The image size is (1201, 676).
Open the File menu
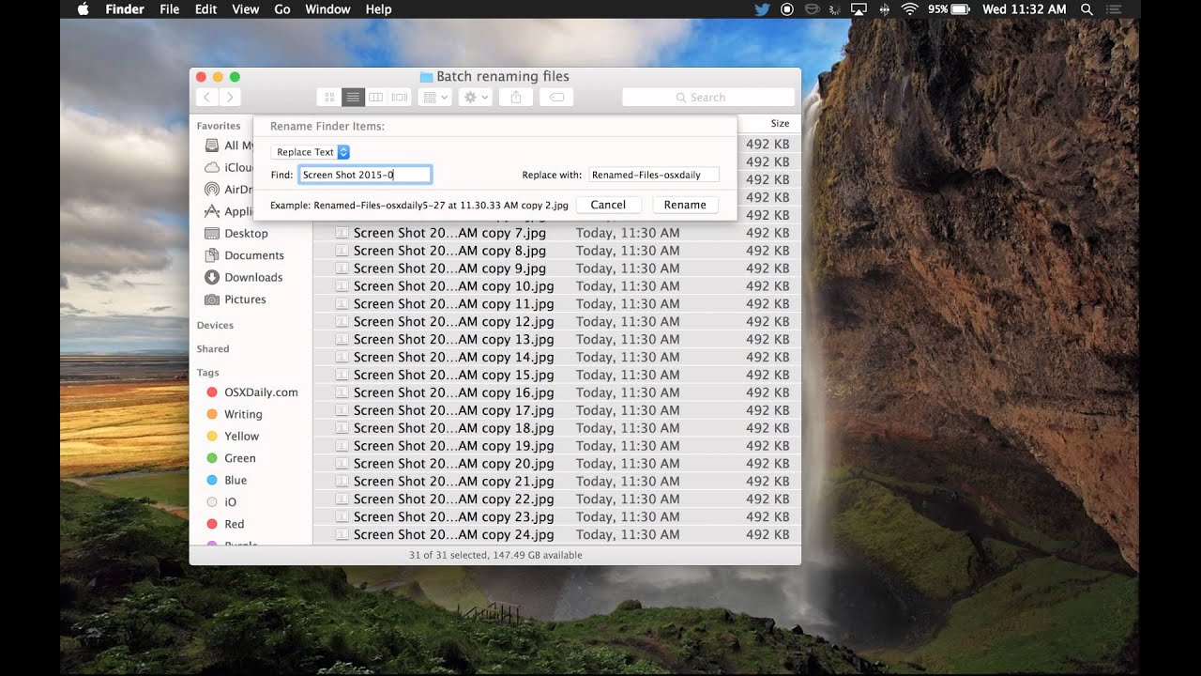pos(170,9)
